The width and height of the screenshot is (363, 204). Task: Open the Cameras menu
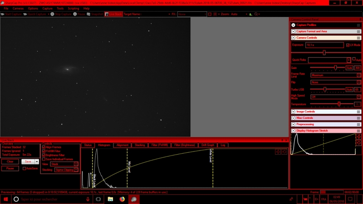(18, 8)
